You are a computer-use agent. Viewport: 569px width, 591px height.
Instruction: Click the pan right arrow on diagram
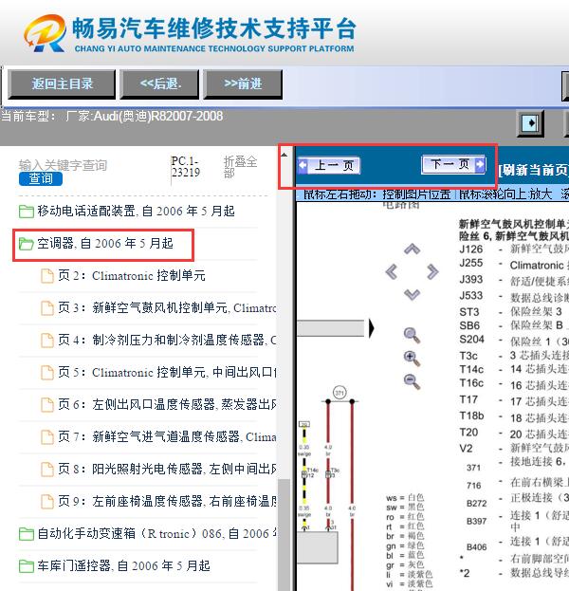[432, 271]
